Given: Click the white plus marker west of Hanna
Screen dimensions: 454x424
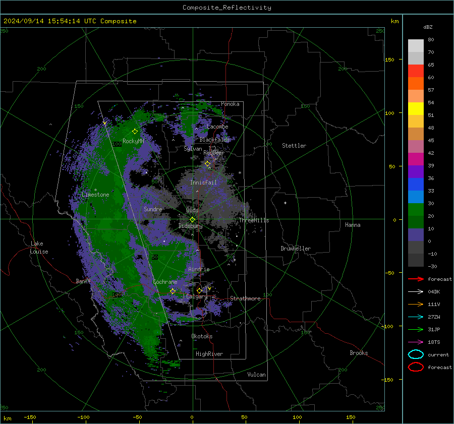Looking at the screenshot, I should pos(285,203).
